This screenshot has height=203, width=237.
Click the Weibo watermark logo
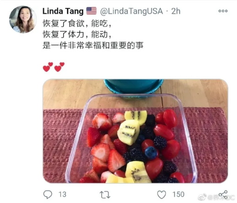[x=202, y=197]
